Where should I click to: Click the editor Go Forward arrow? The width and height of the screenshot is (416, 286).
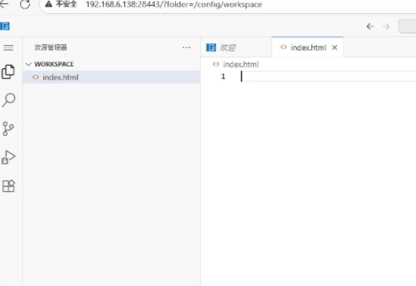tap(386, 26)
